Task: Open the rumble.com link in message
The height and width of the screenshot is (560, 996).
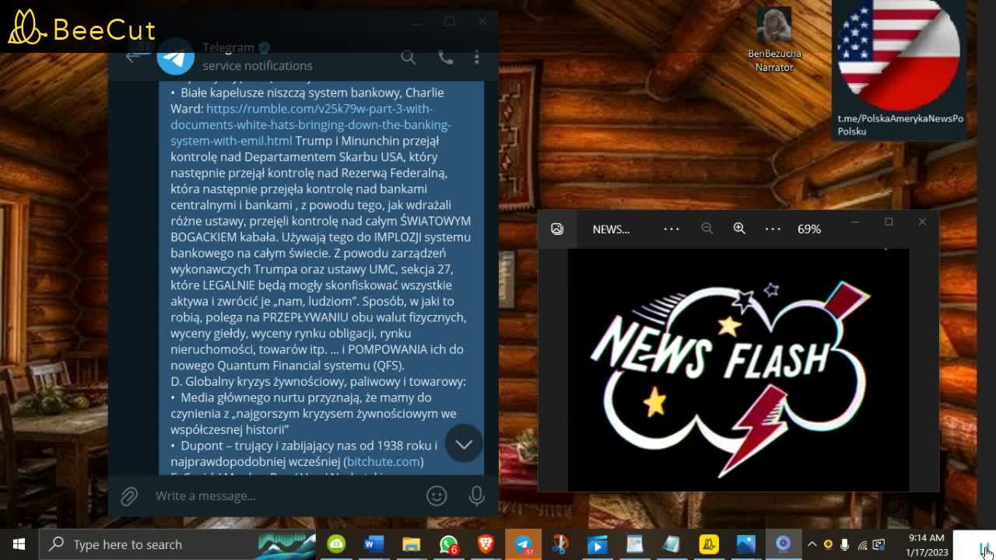Action: 310,124
